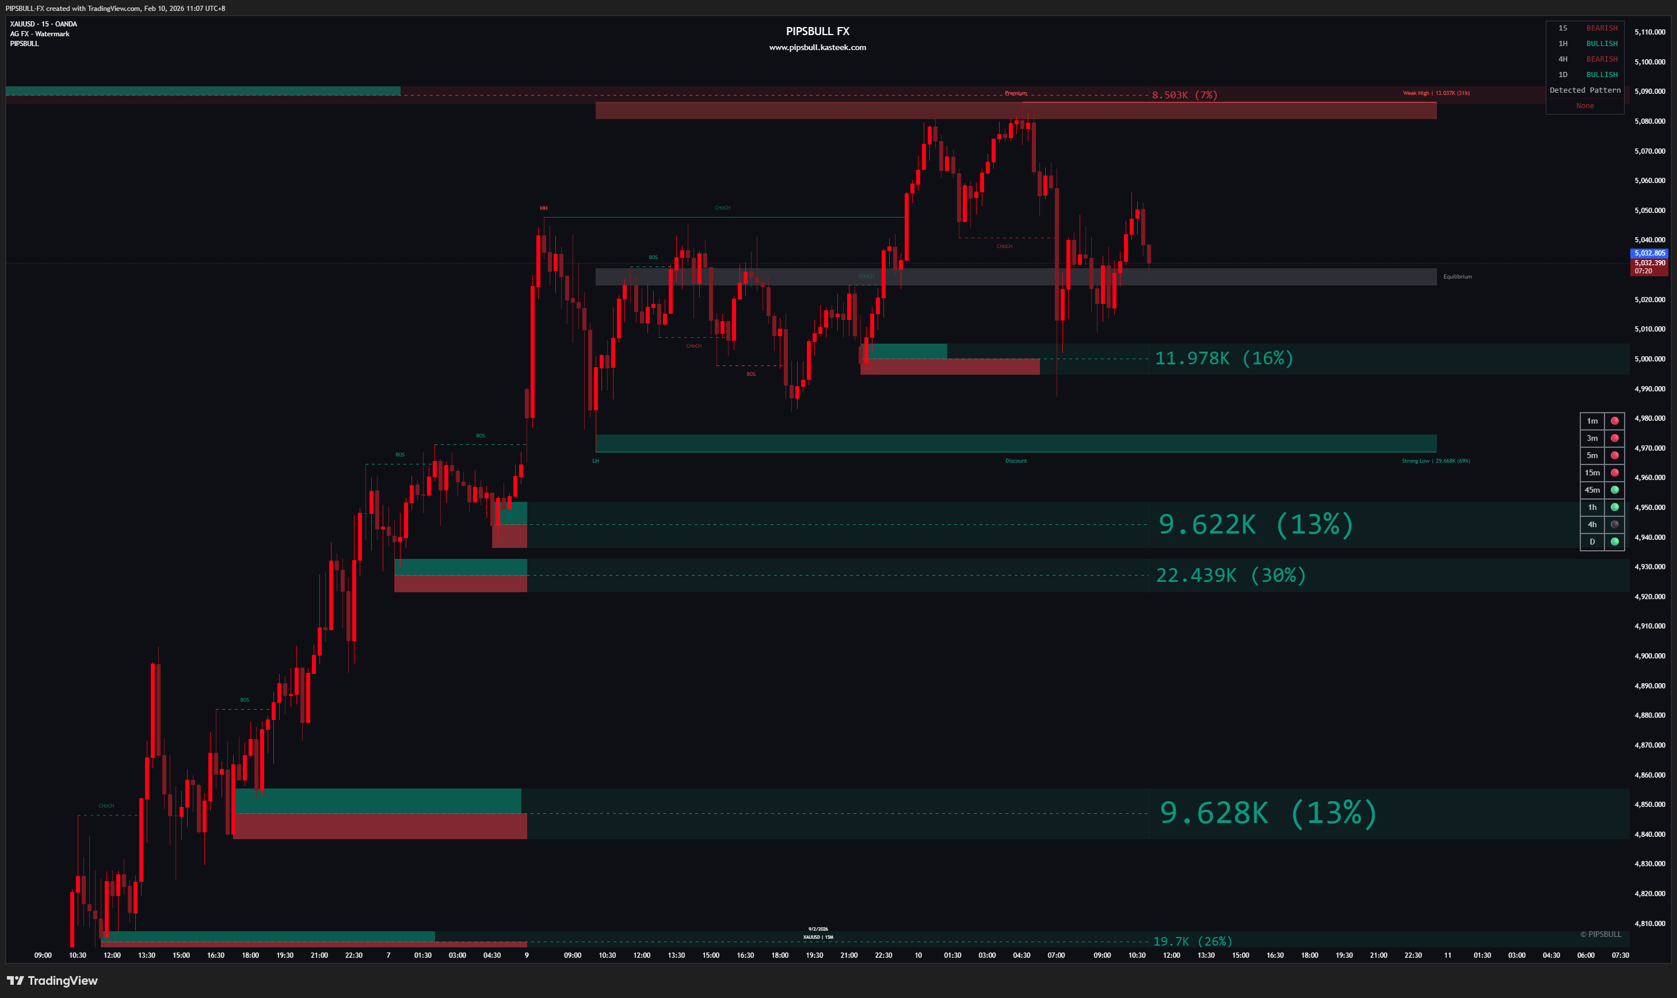This screenshot has width=1677, height=998.
Task: Click the green 45m signal dot
Action: coord(1614,490)
